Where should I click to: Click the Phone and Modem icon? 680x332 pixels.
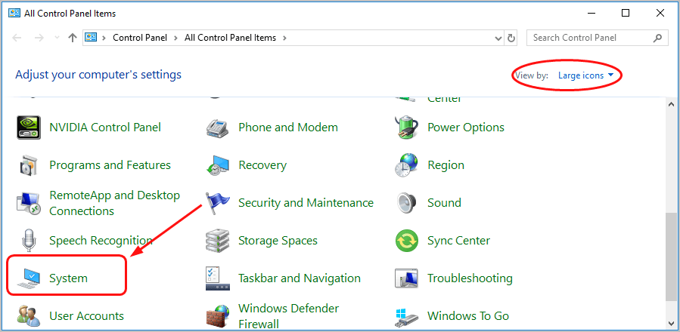pyautogui.click(x=218, y=128)
